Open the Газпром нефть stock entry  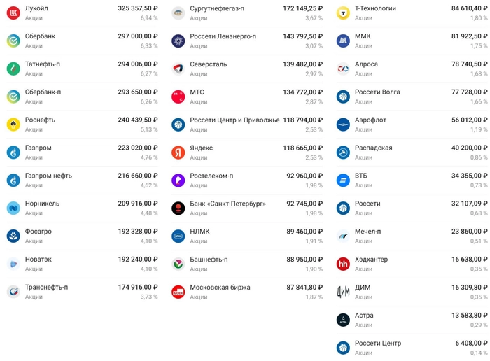(48, 176)
